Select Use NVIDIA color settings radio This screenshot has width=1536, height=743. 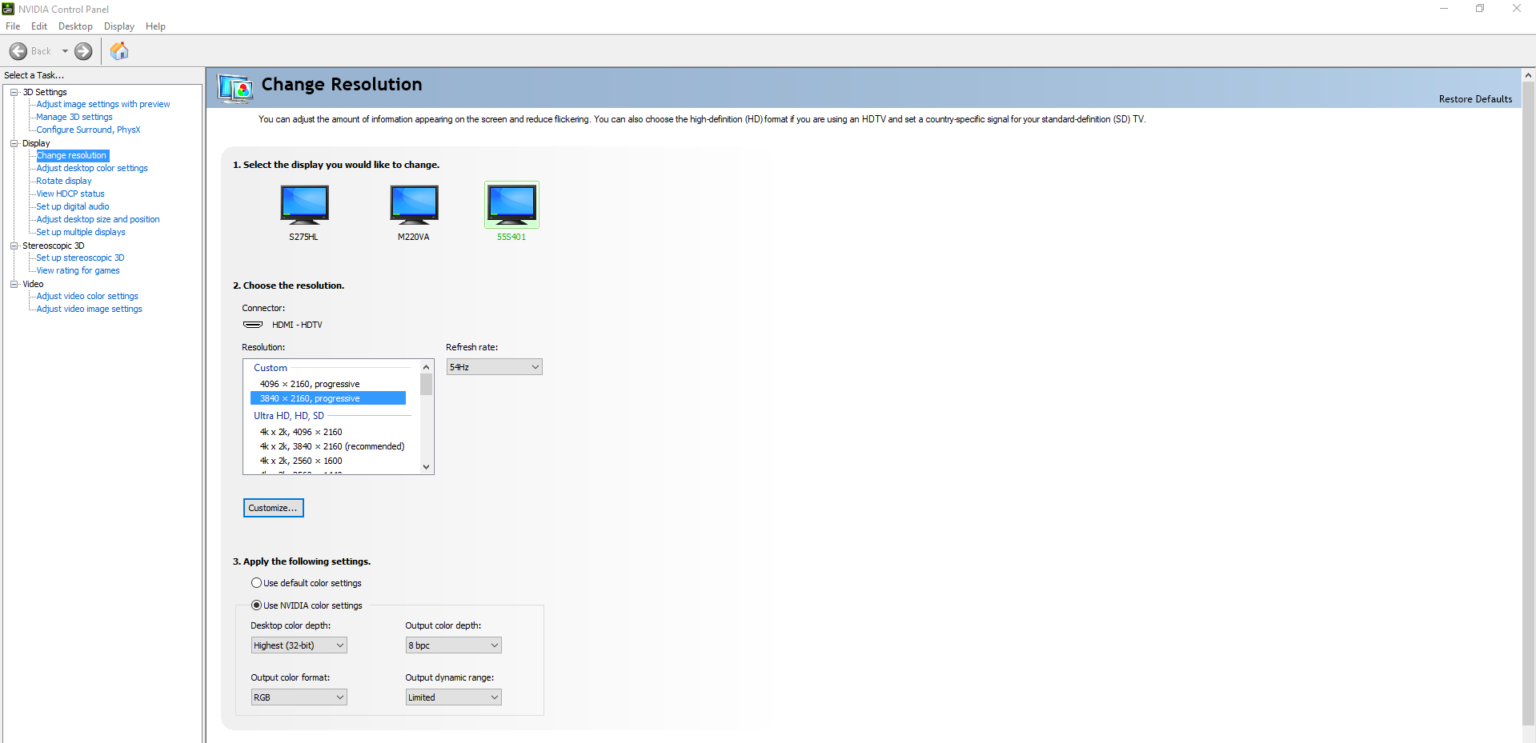click(x=256, y=605)
